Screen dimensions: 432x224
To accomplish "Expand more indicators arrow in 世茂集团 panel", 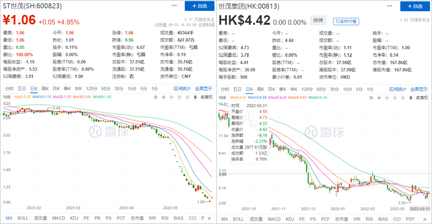I will point(425,219).
